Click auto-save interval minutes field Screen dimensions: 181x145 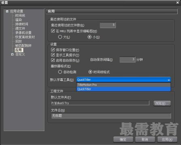click(127, 59)
